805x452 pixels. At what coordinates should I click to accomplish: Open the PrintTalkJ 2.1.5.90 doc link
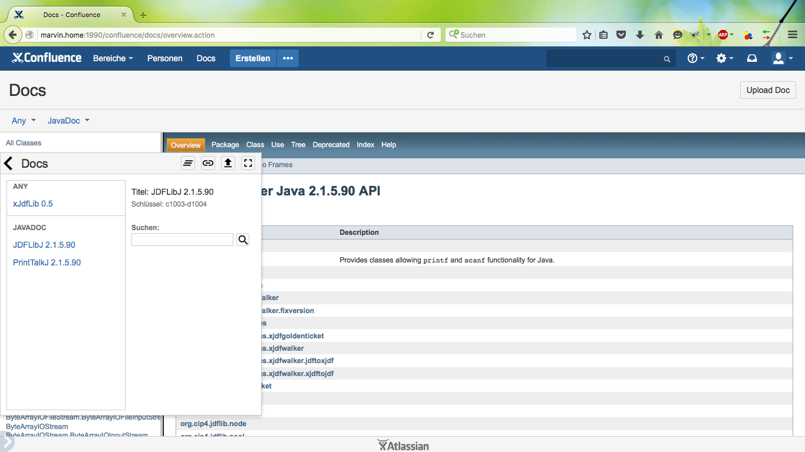click(47, 262)
